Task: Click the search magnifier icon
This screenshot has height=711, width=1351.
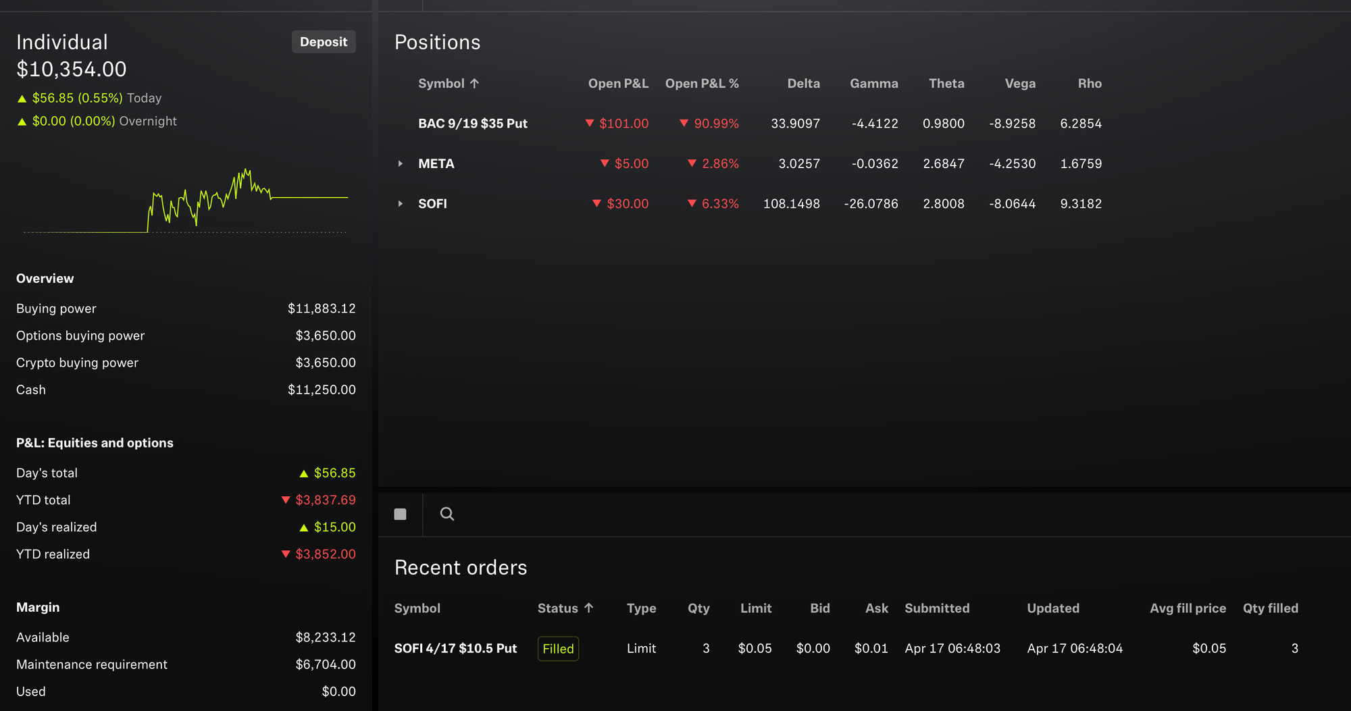Action: tap(447, 514)
